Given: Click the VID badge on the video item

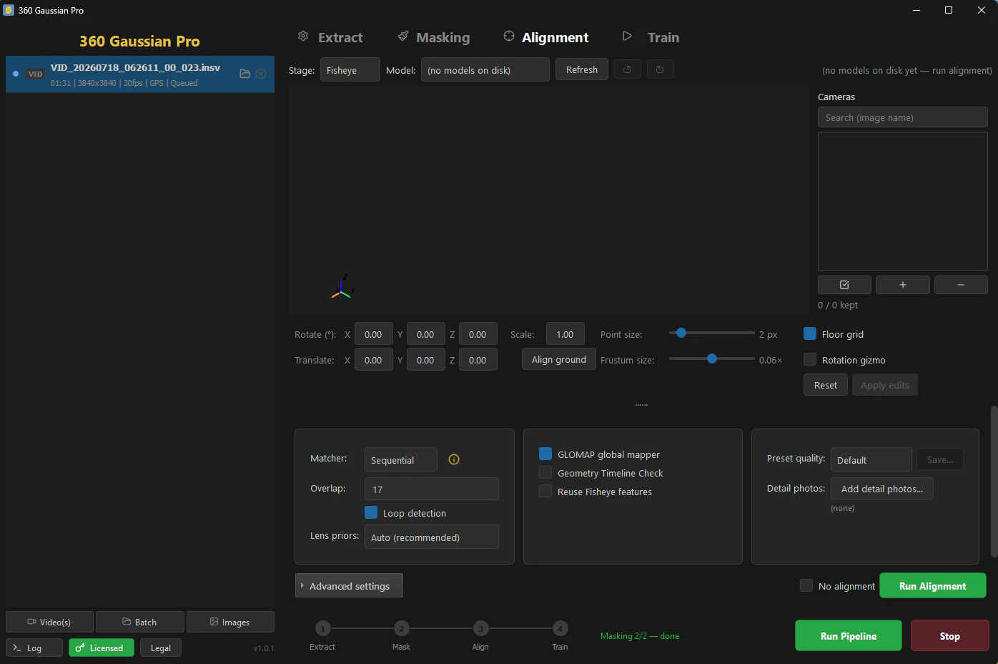Looking at the screenshot, I should click(35, 74).
